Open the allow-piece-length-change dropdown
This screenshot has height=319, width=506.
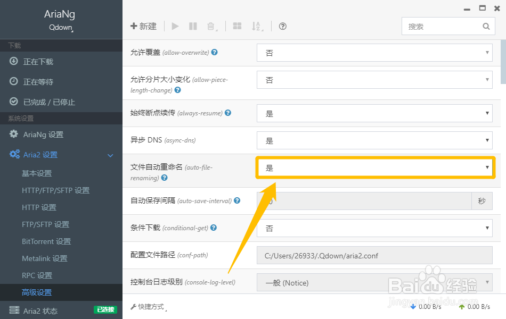[x=374, y=80]
